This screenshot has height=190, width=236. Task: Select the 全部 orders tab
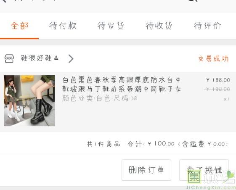tap(19, 26)
